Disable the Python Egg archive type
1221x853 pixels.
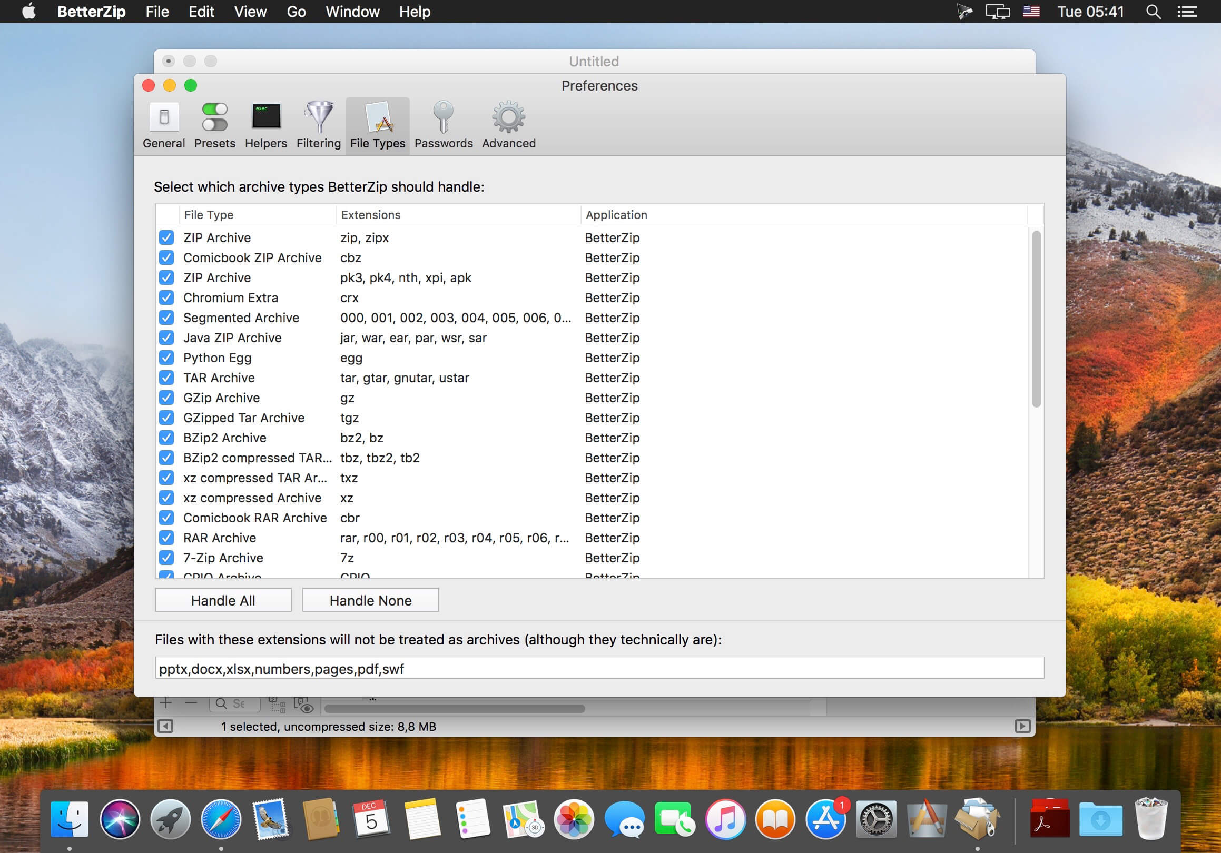167,357
